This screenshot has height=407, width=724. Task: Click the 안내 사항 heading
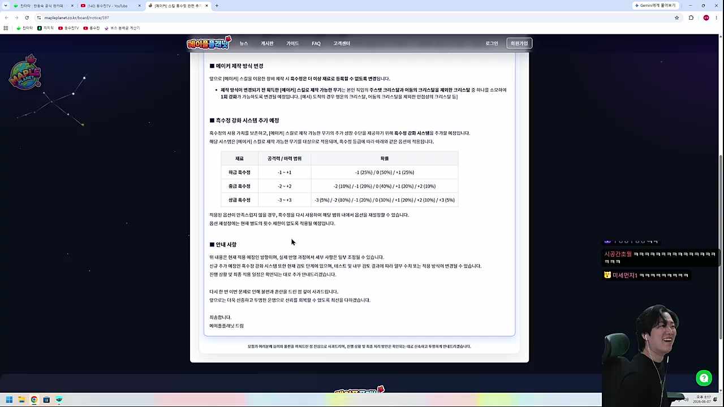(x=223, y=245)
